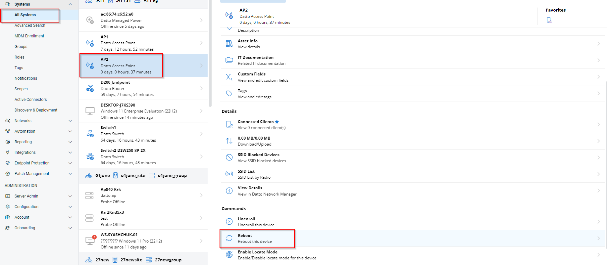Open Discovery & Deployment page

pos(36,110)
